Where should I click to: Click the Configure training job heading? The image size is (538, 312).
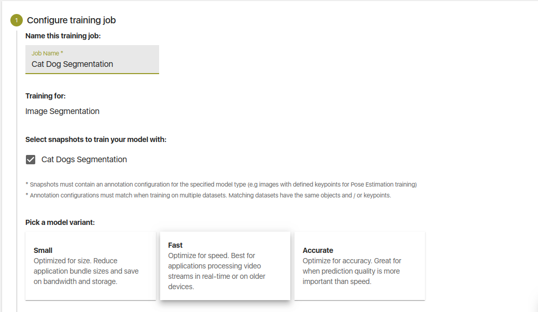point(71,21)
